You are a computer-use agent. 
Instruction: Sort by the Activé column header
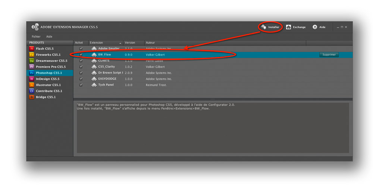[81, 43]
